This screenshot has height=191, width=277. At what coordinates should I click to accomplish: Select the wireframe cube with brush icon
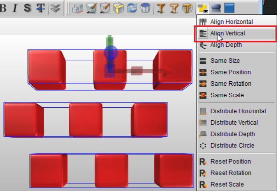(105, 8)
